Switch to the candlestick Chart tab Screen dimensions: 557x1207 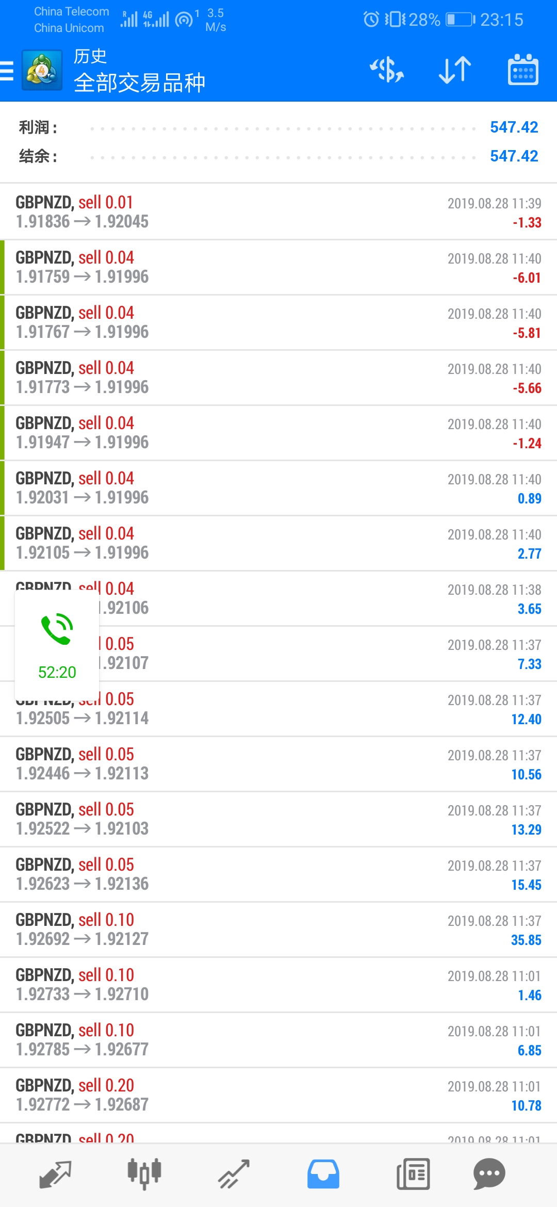coord(144,1175)
